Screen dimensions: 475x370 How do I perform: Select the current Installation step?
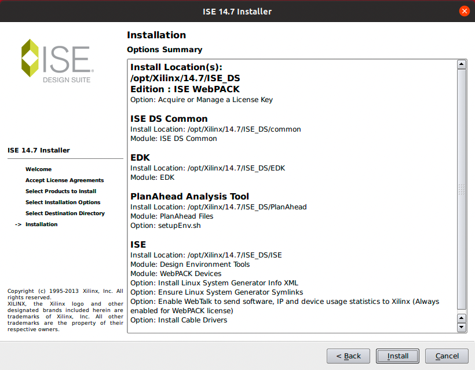(x=41, y=224)
